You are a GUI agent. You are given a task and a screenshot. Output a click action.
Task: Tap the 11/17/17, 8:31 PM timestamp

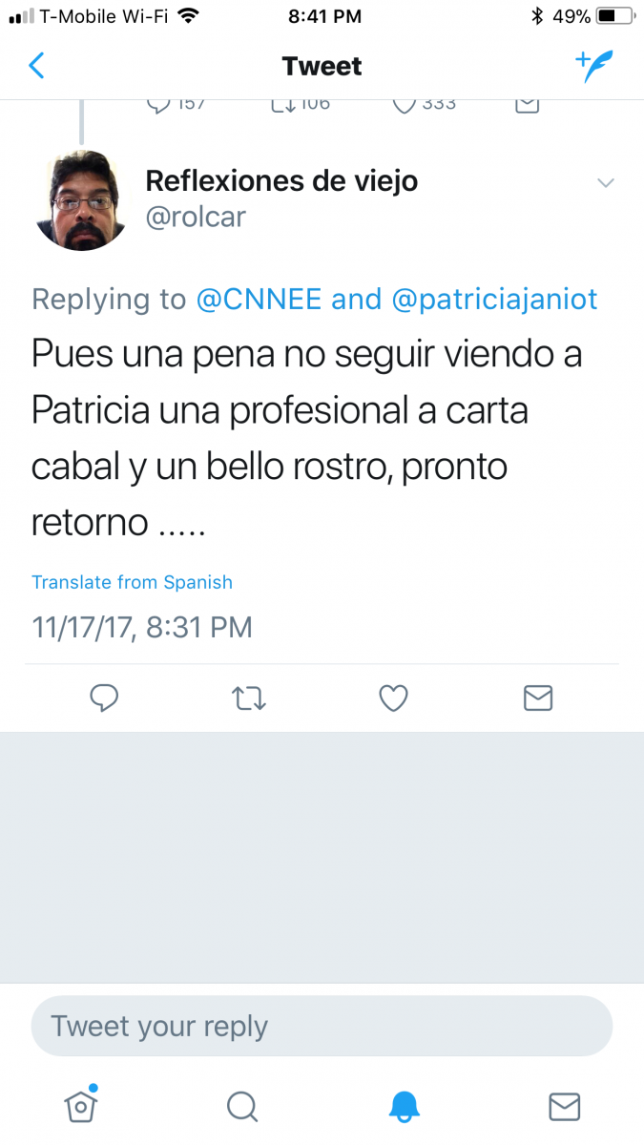(142, 627)
